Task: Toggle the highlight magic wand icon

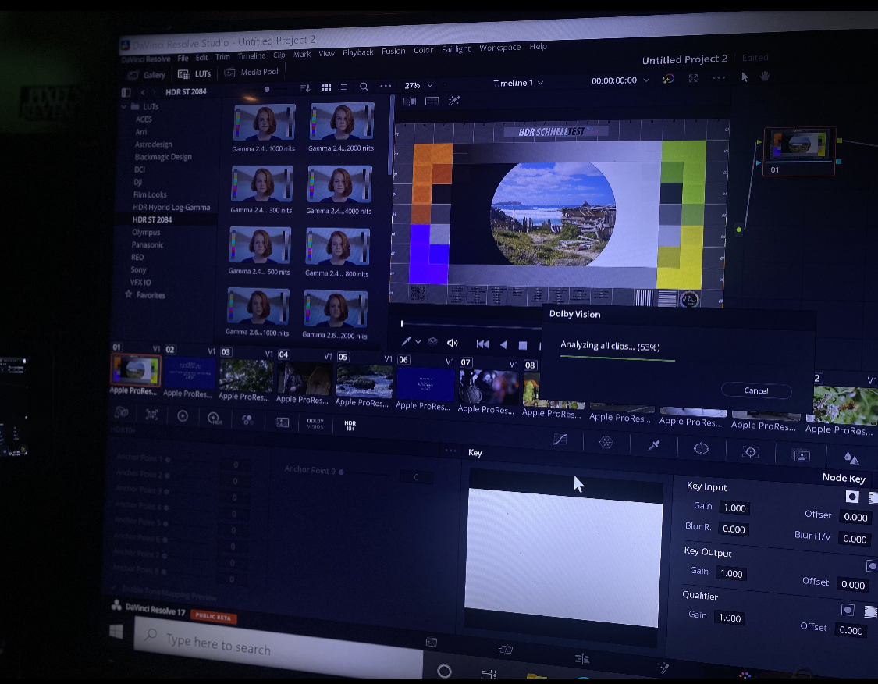Action: [454, 100]
